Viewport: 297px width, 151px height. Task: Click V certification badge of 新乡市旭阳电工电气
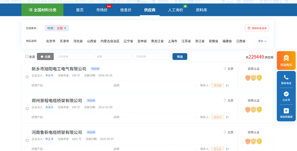(259, 78)
